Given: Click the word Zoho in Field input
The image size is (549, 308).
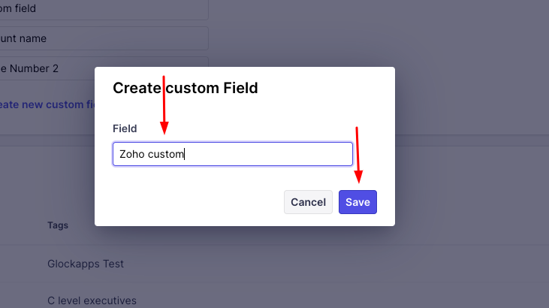Looking at the screenshot, I should click(x=131, y=154).
